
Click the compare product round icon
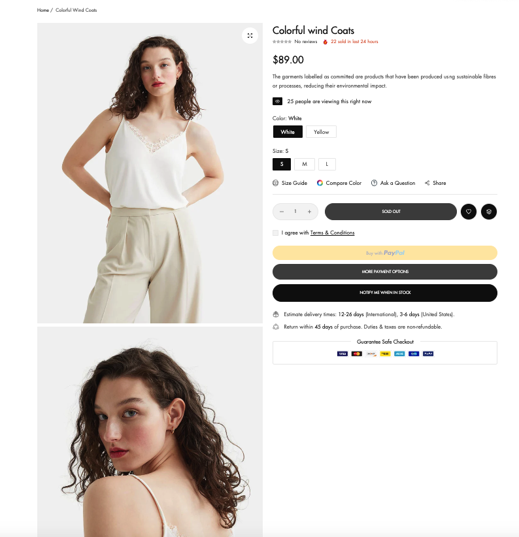tap(489, 212)
